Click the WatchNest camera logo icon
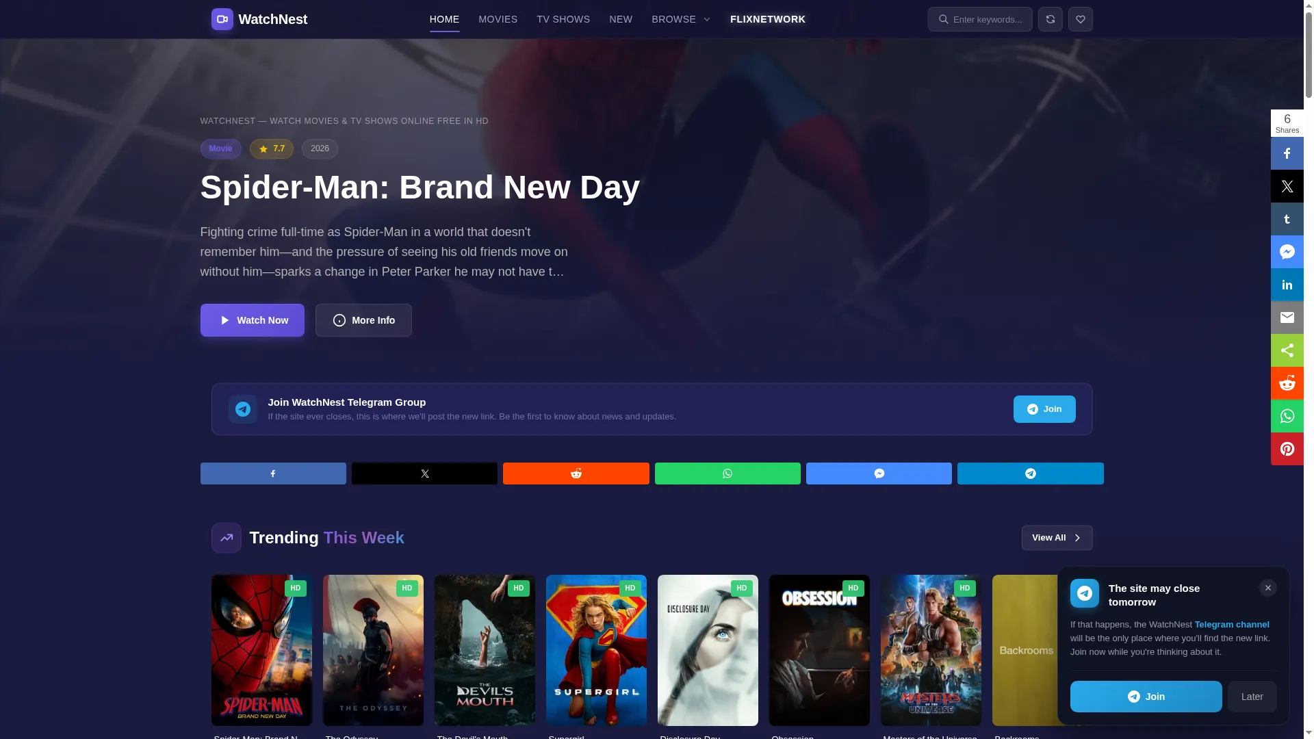The height and width of the screenshot is (739, 1314). pyautogui.click(x=222, y=19)
